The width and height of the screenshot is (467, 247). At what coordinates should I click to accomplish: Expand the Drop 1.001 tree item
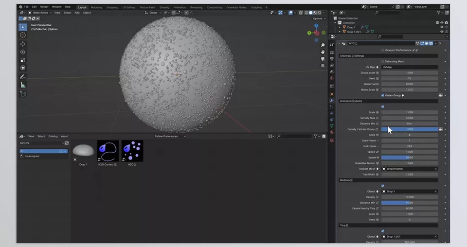click(340, 32)
